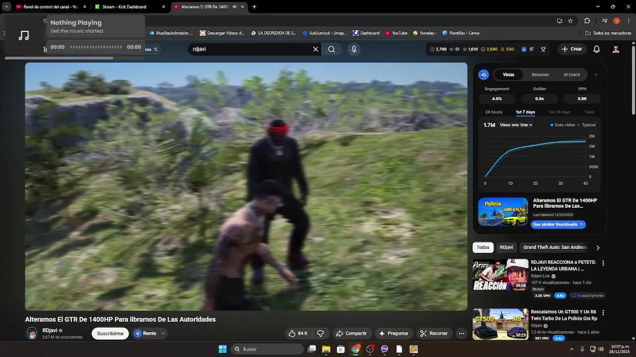Click the Compartir button
The height and width of the screenshot is (357, 636).
click(351, 333)
